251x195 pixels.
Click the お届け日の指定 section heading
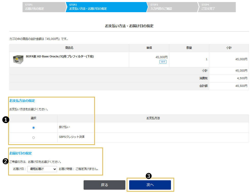[x=21, y=153]
